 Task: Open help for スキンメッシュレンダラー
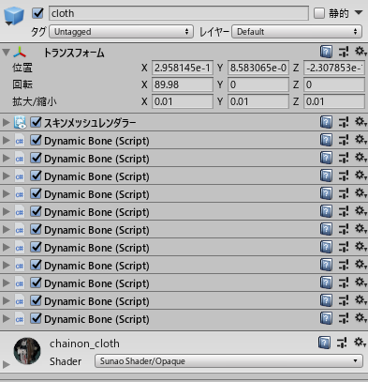point(326,122)
